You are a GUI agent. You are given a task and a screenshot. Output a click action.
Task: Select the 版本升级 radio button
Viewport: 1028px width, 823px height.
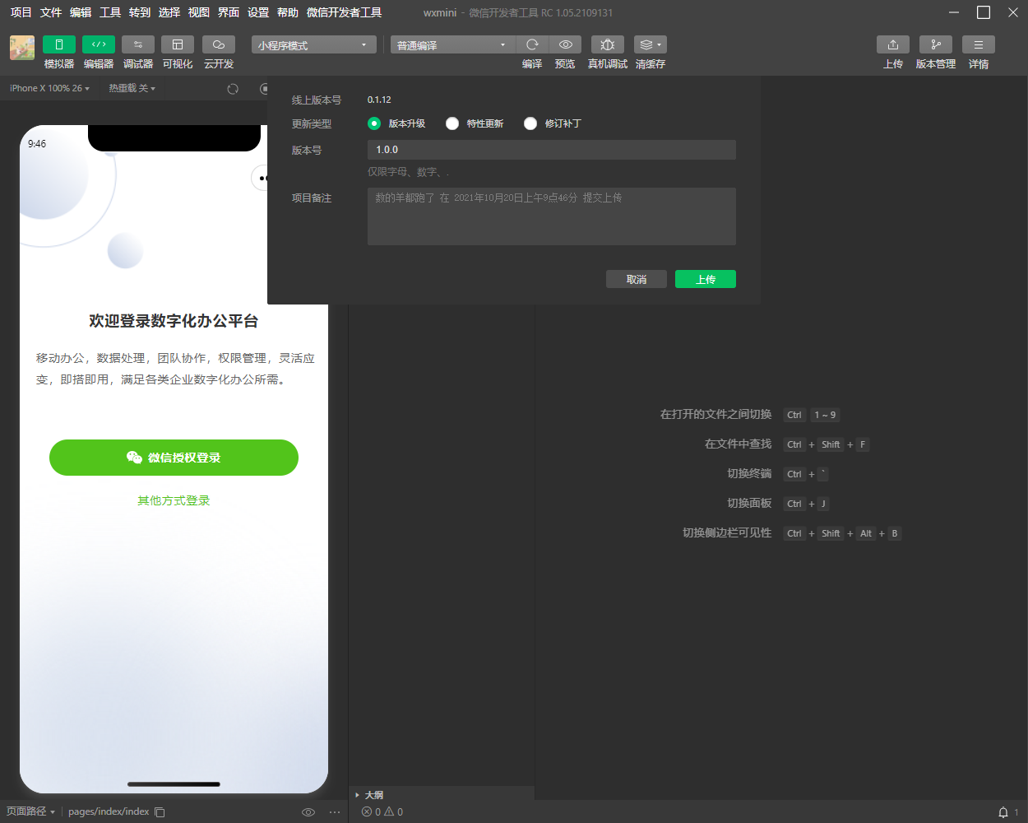point(374,123)
